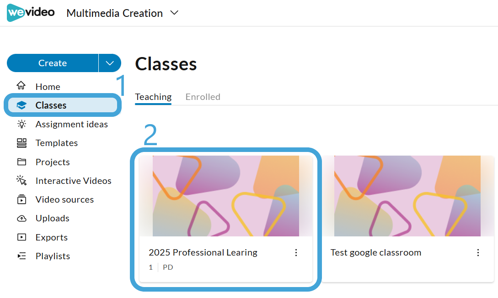Open the Home sidebar icon
This screenshot has width=498, height=298.
click(21, 86)
